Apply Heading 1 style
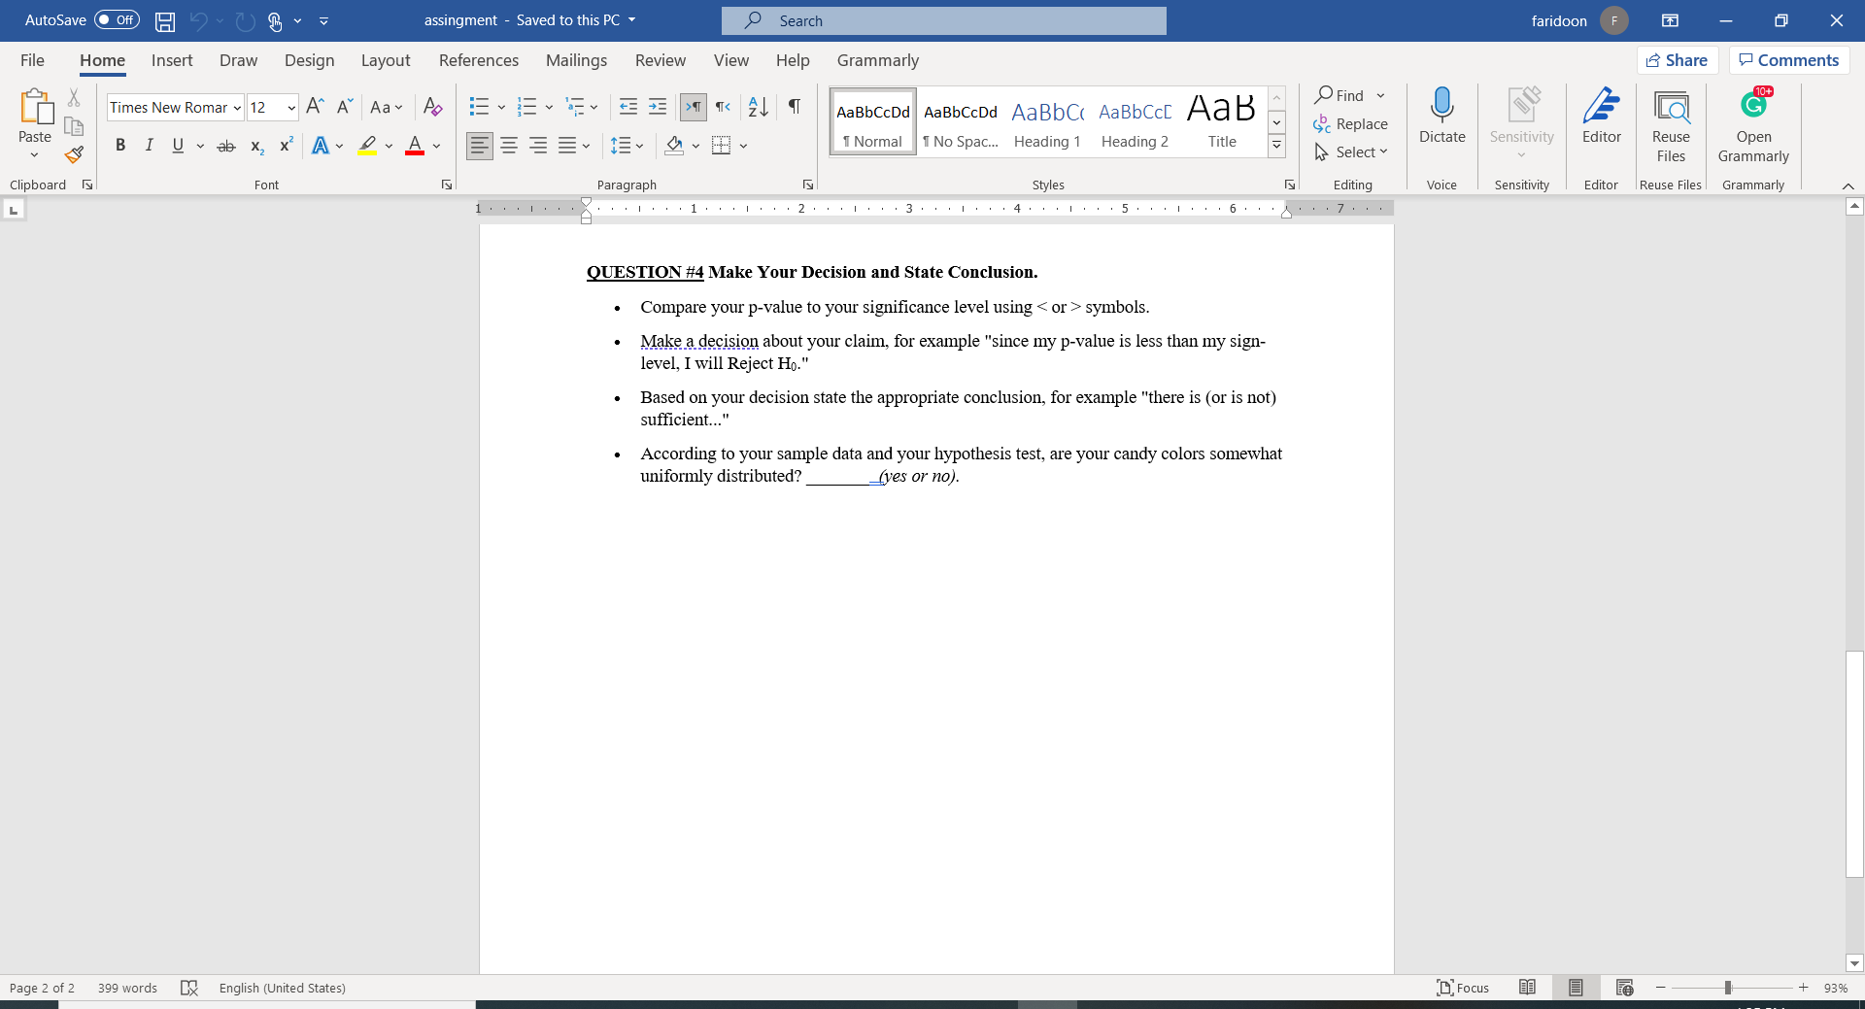This screenshot has width=1865, height=1009. 1047,122
